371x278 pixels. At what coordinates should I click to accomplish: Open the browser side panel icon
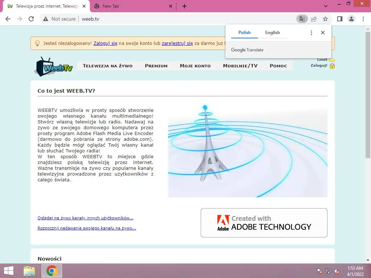340,19
